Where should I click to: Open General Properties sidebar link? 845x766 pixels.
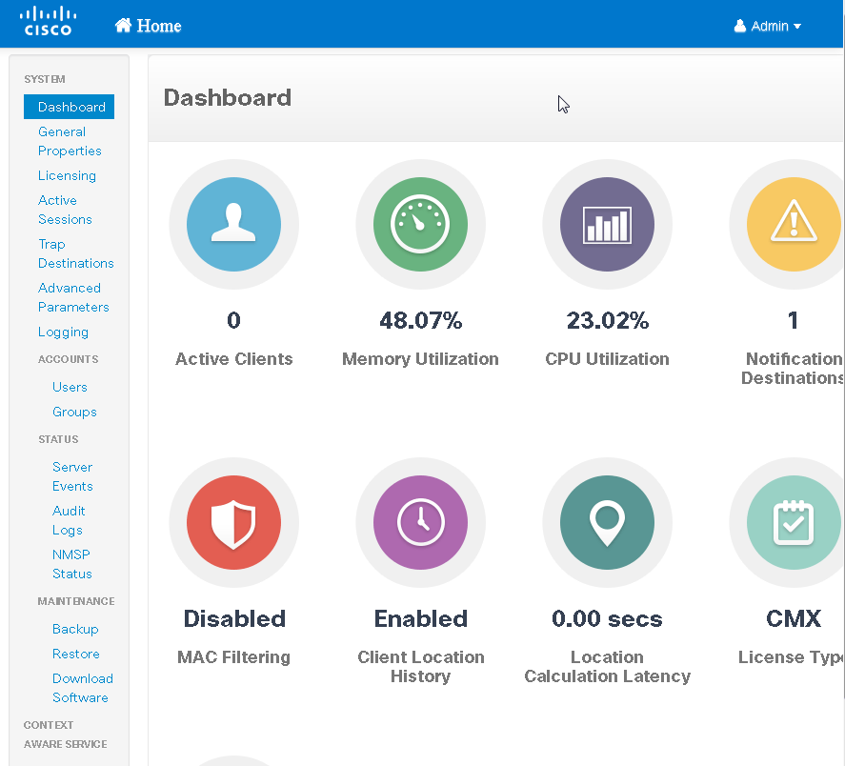click(x=70, y=141)
